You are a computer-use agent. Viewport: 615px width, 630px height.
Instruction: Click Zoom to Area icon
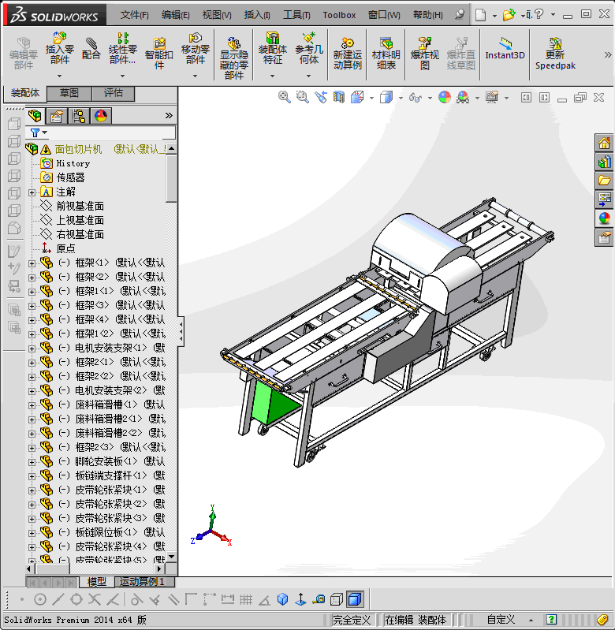coord(302,97)
